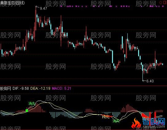Select the chart title 美丽生态(日线)
Image resolution: width=167 pixels, height=130 pixels.
tap(12, 3)
